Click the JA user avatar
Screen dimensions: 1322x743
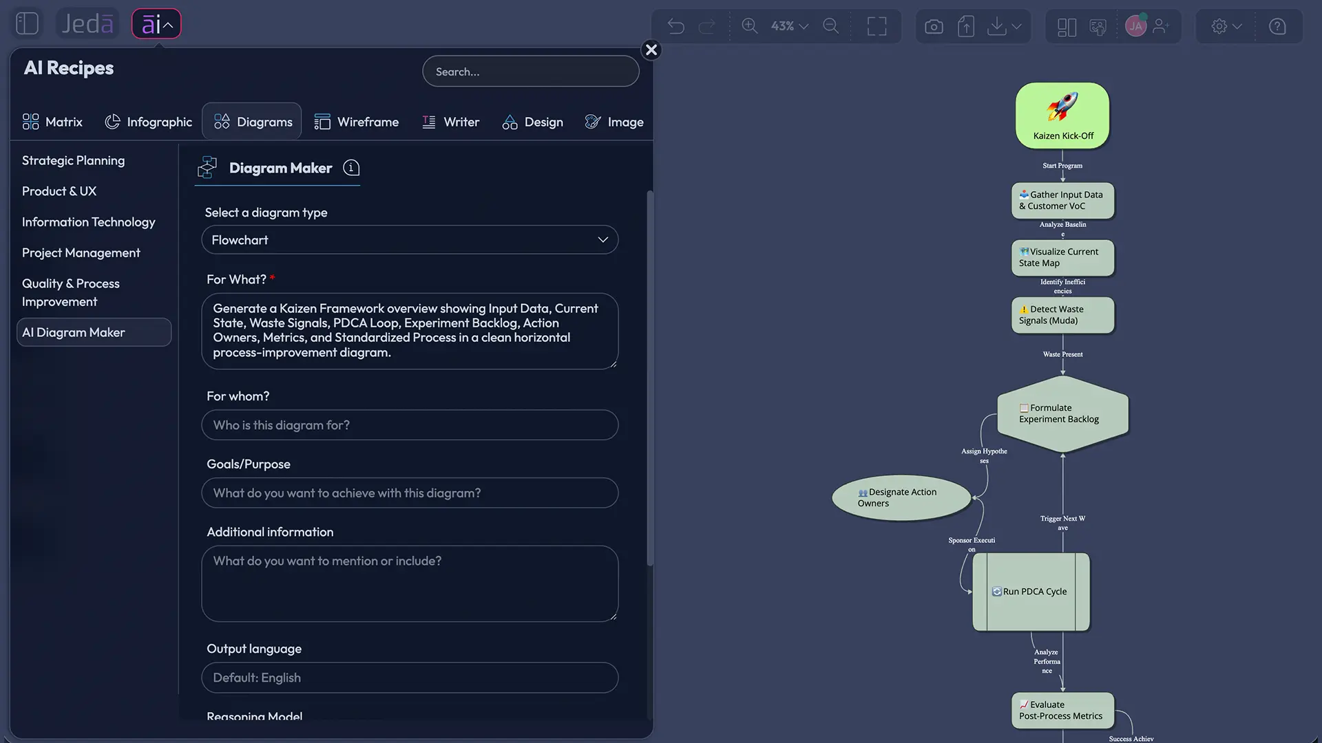[1135, 26]
